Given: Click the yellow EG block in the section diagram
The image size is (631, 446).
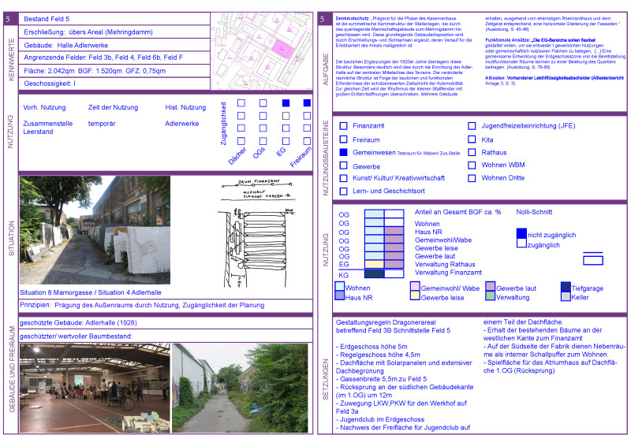Looking at the screenshot, I should click(x=374, y=264).
